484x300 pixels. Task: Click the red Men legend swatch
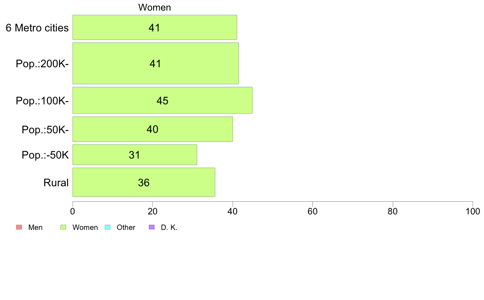(19, 227)
